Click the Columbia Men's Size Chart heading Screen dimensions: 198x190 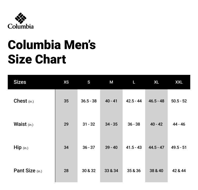coord(52,52)
